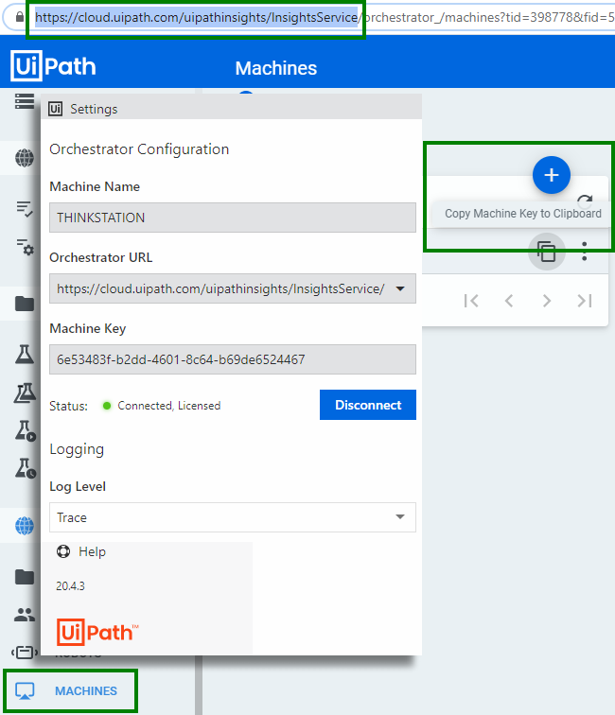Click the blue plus add machine button
This screenshot has width=615, height=715.
tap(552, 175)
